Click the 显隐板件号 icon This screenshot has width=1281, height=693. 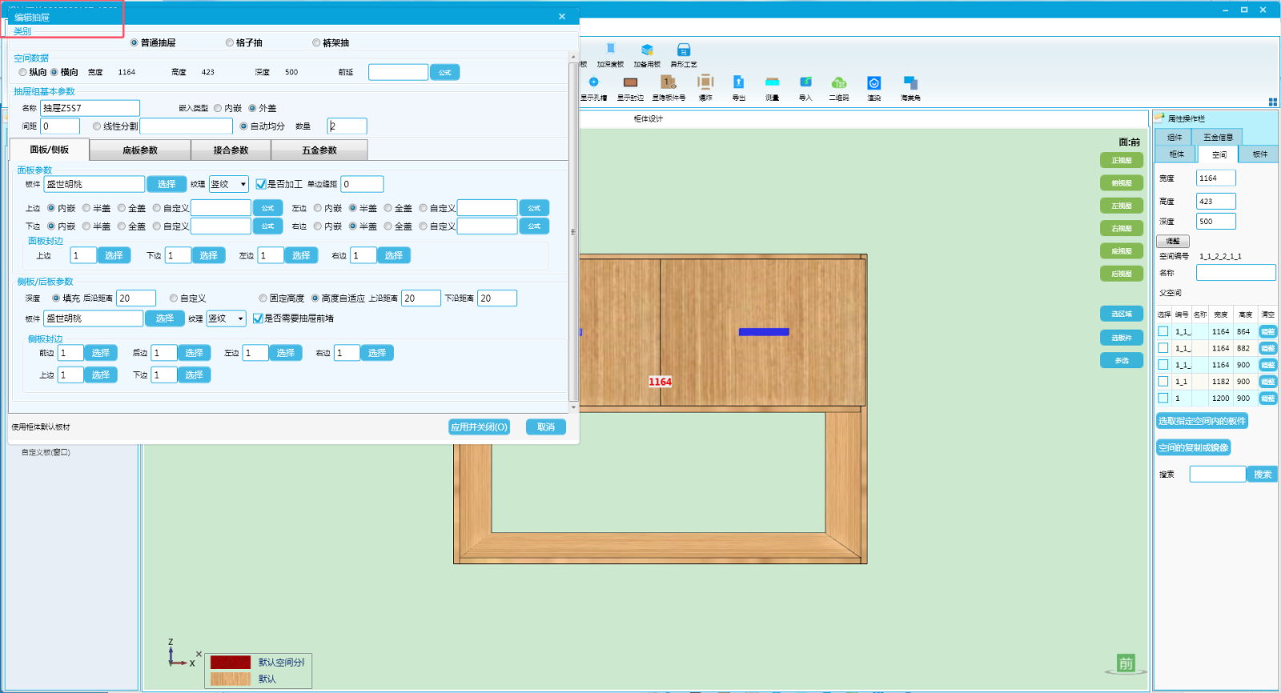click(x=668, y=82)
